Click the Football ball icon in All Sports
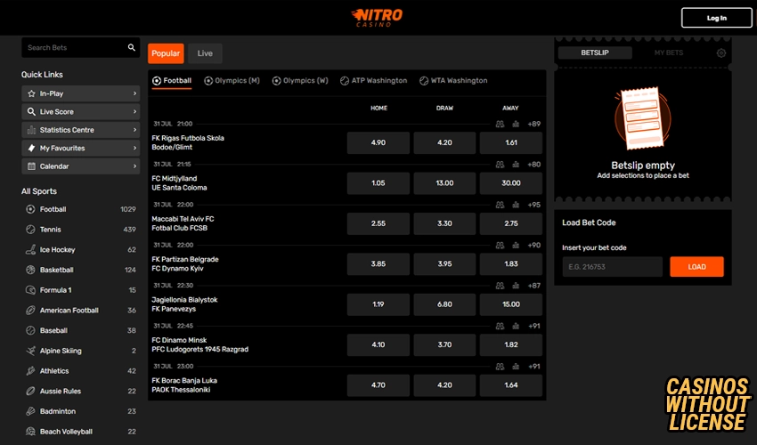The width and height of the screenshot is (757, 445). pyautogui.click(x=30, y=209)
